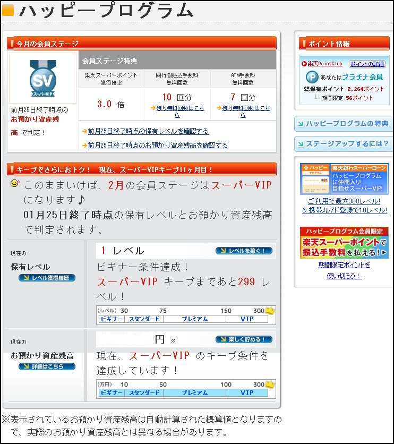Click プレミアム segment on asset gauge

194,392
